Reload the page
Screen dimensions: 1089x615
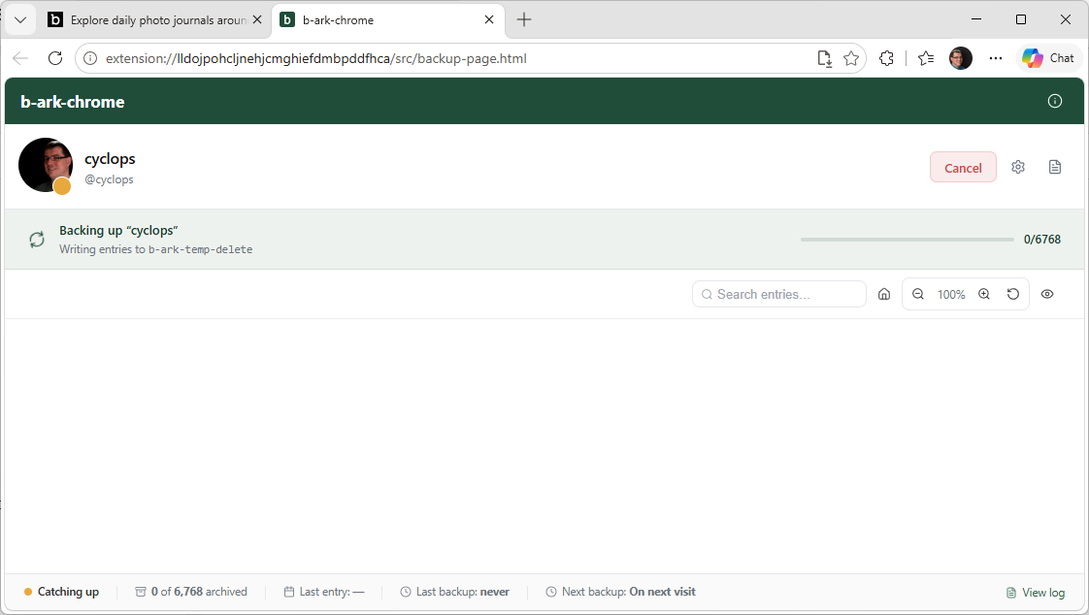pos(55,58)
